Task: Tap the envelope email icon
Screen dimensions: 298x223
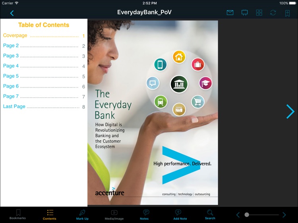Action: point(230,13)
